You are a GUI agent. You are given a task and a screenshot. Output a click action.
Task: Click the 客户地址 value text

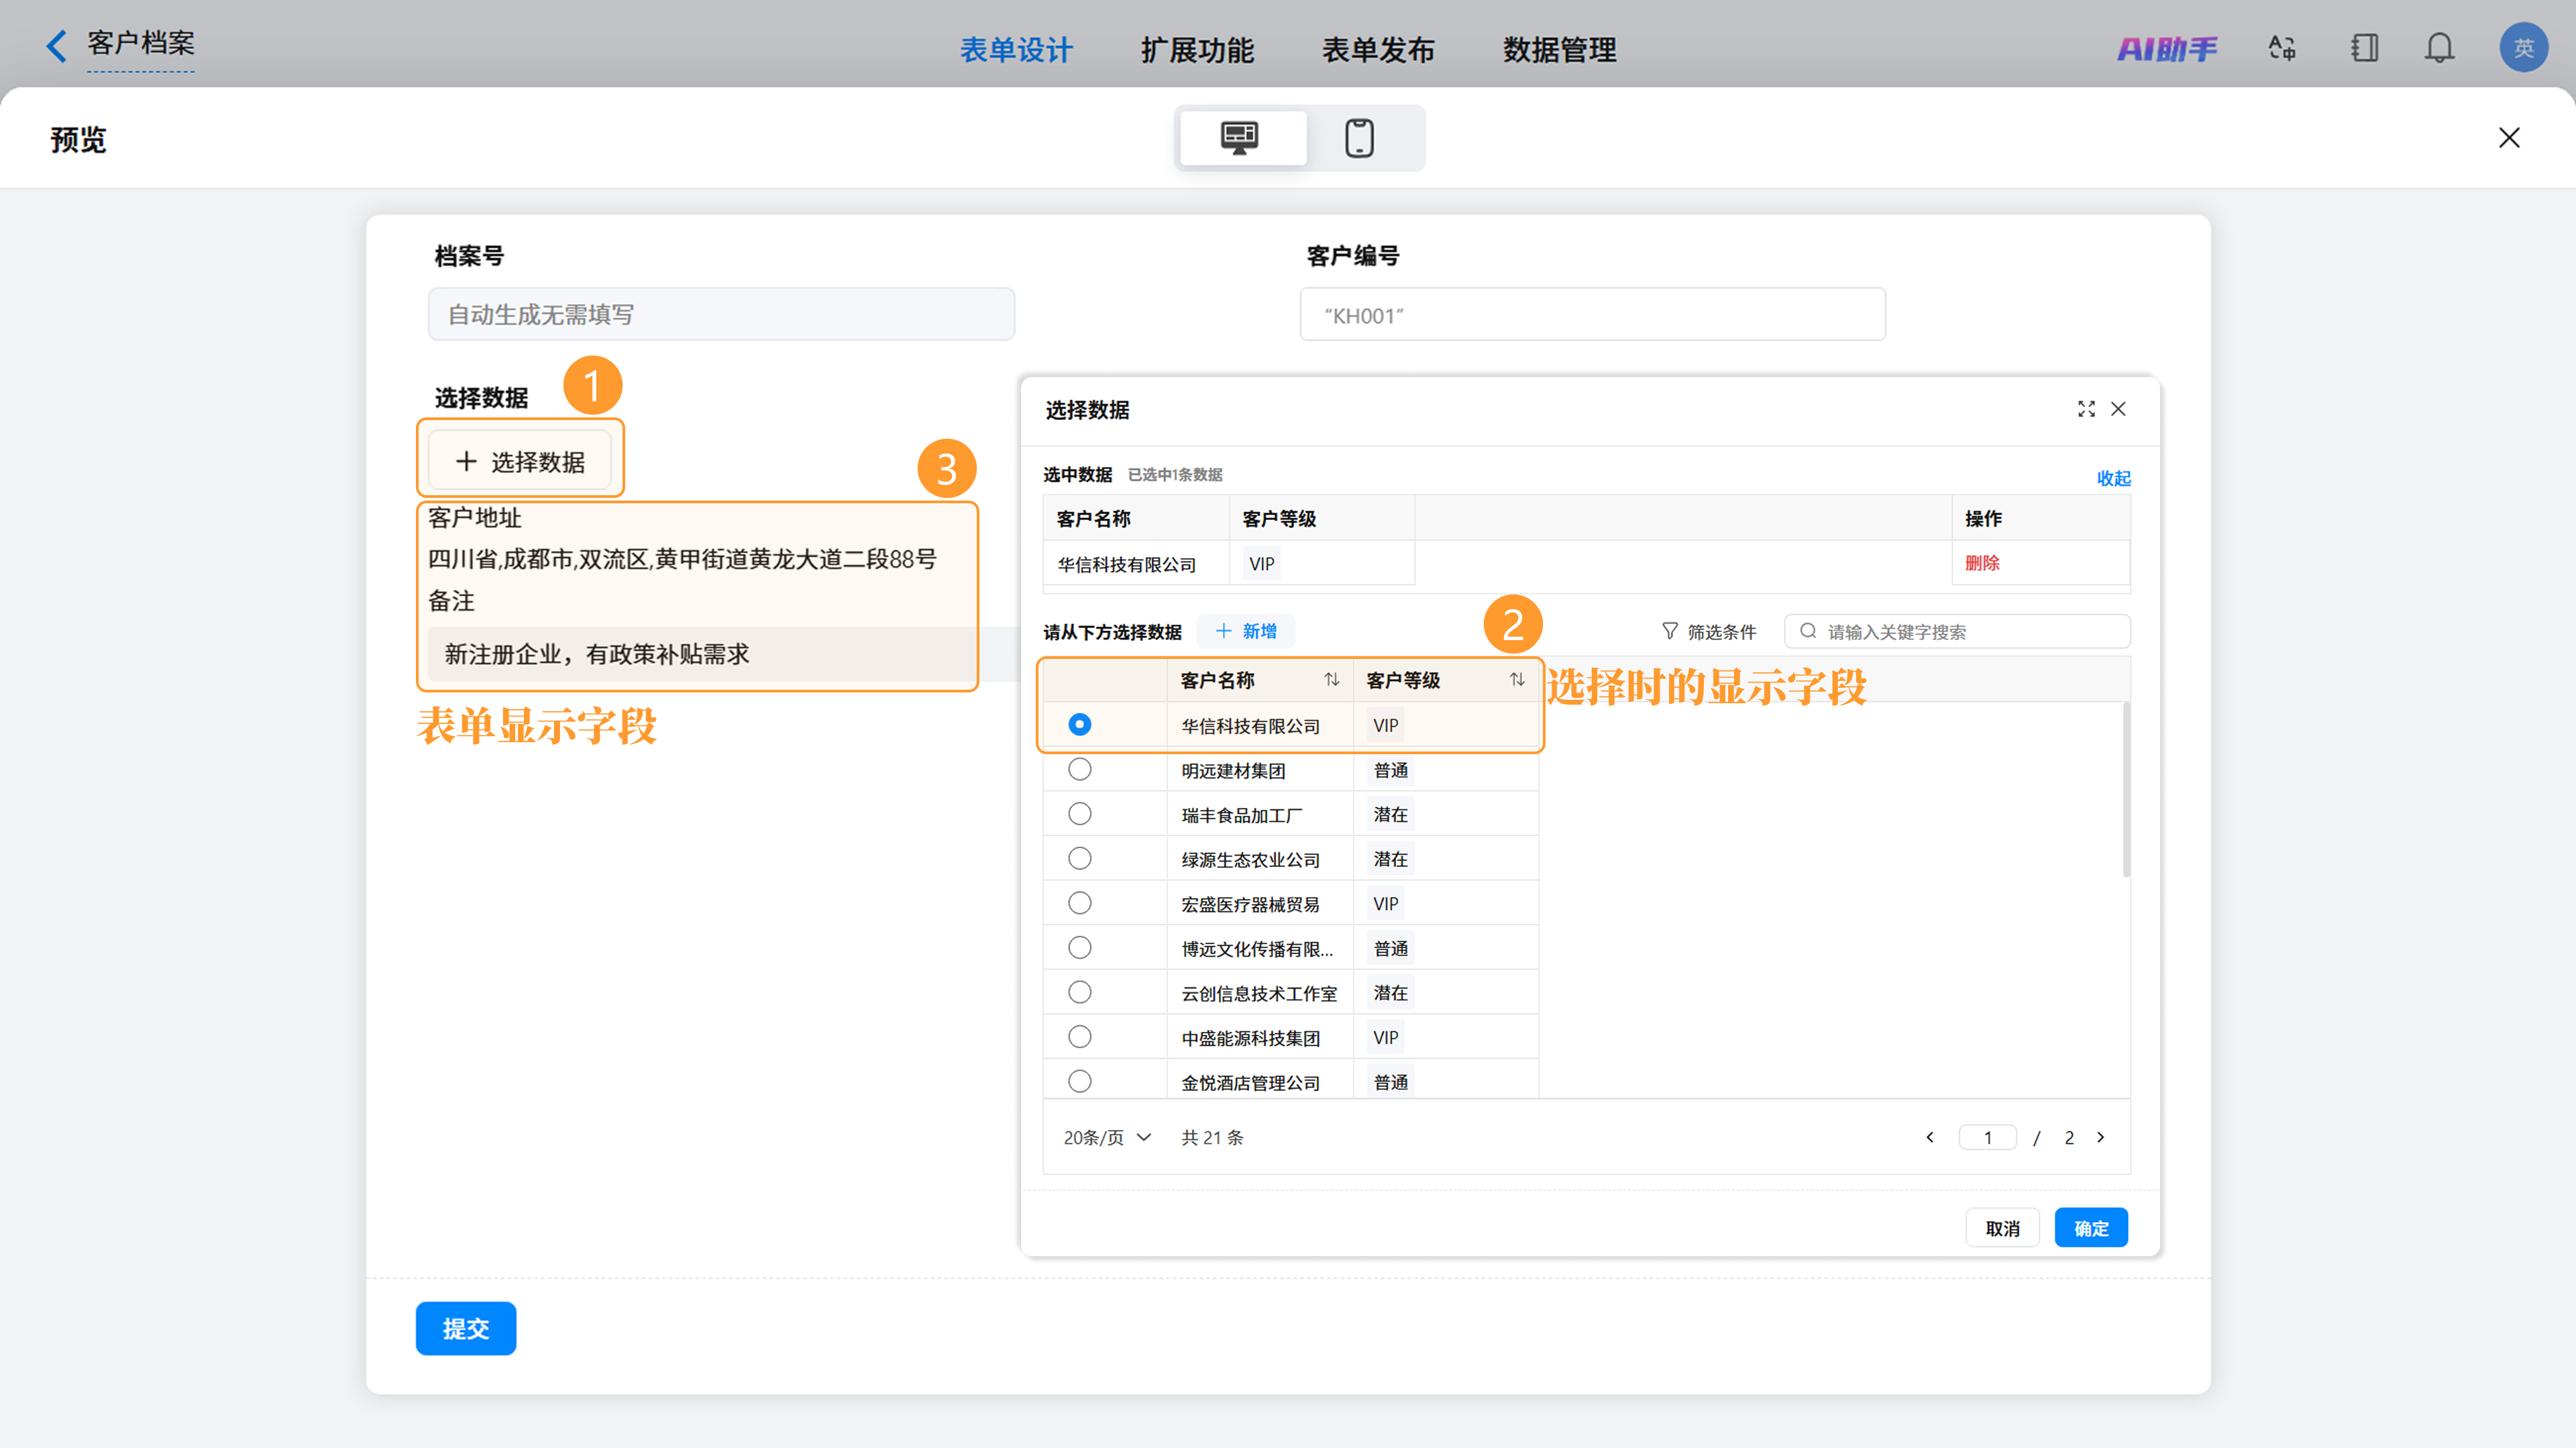tap(682, 559)
